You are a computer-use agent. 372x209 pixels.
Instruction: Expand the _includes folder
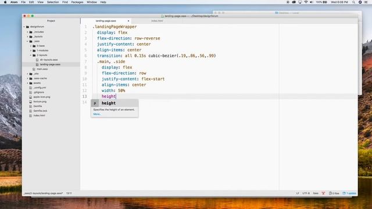pos(27,32)
